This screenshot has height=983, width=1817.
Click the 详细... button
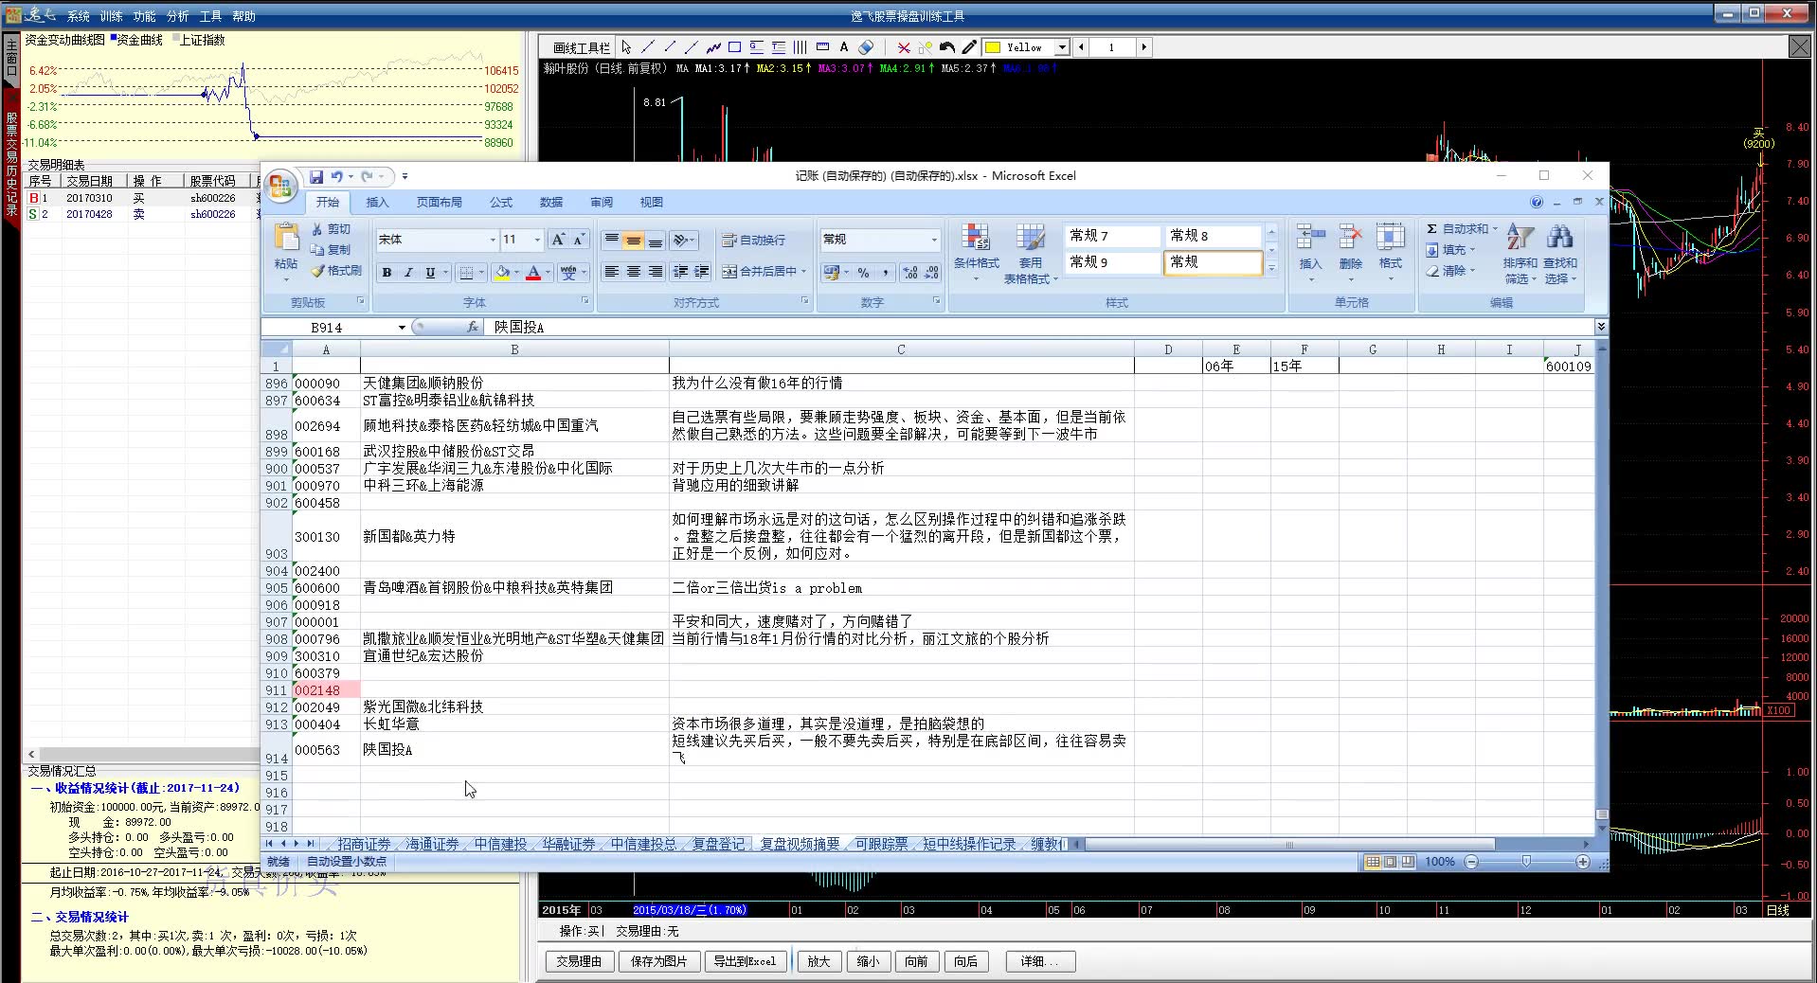tap(1041, 961)
